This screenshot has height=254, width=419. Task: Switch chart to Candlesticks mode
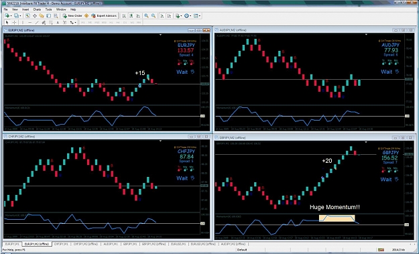tap(131, 16)
